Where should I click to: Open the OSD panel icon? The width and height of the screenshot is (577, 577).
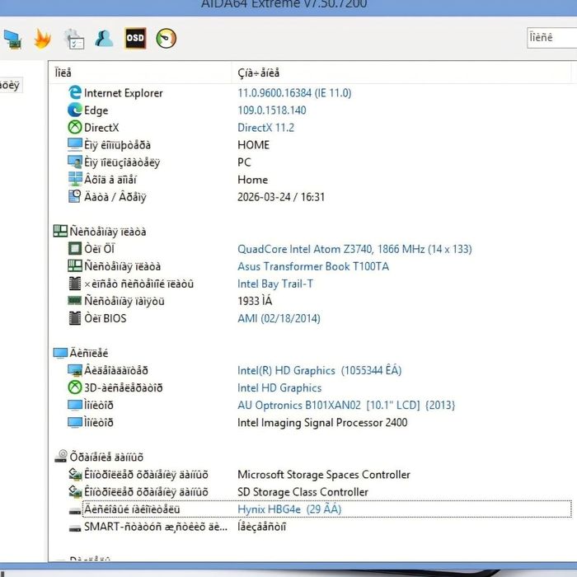click(x=135, y=38)
